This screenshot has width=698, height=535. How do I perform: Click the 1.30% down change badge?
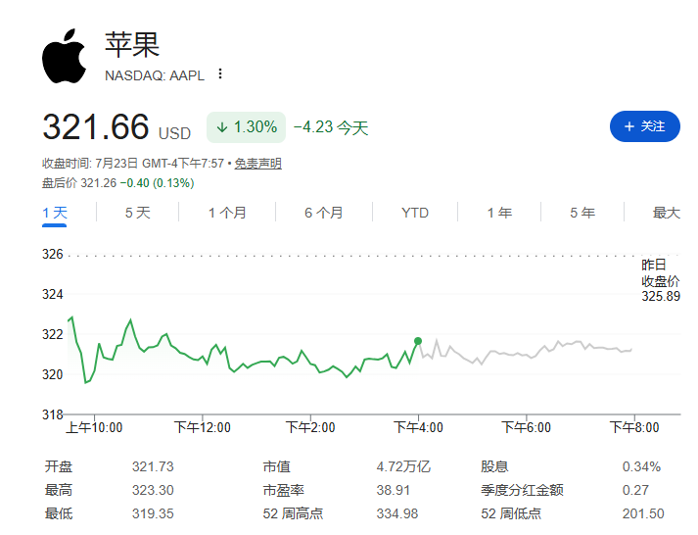pos(246,127)
